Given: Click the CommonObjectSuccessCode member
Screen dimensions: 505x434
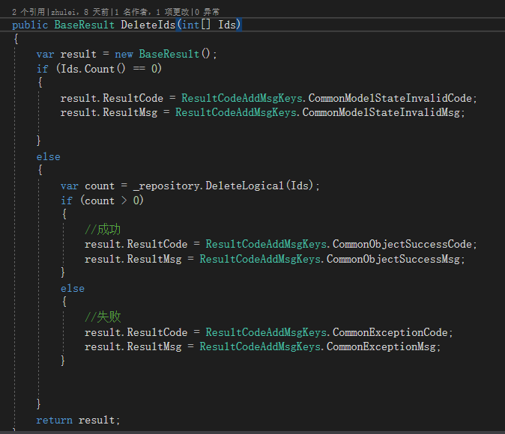Looking at the screenshot, I should coord(402,244).
